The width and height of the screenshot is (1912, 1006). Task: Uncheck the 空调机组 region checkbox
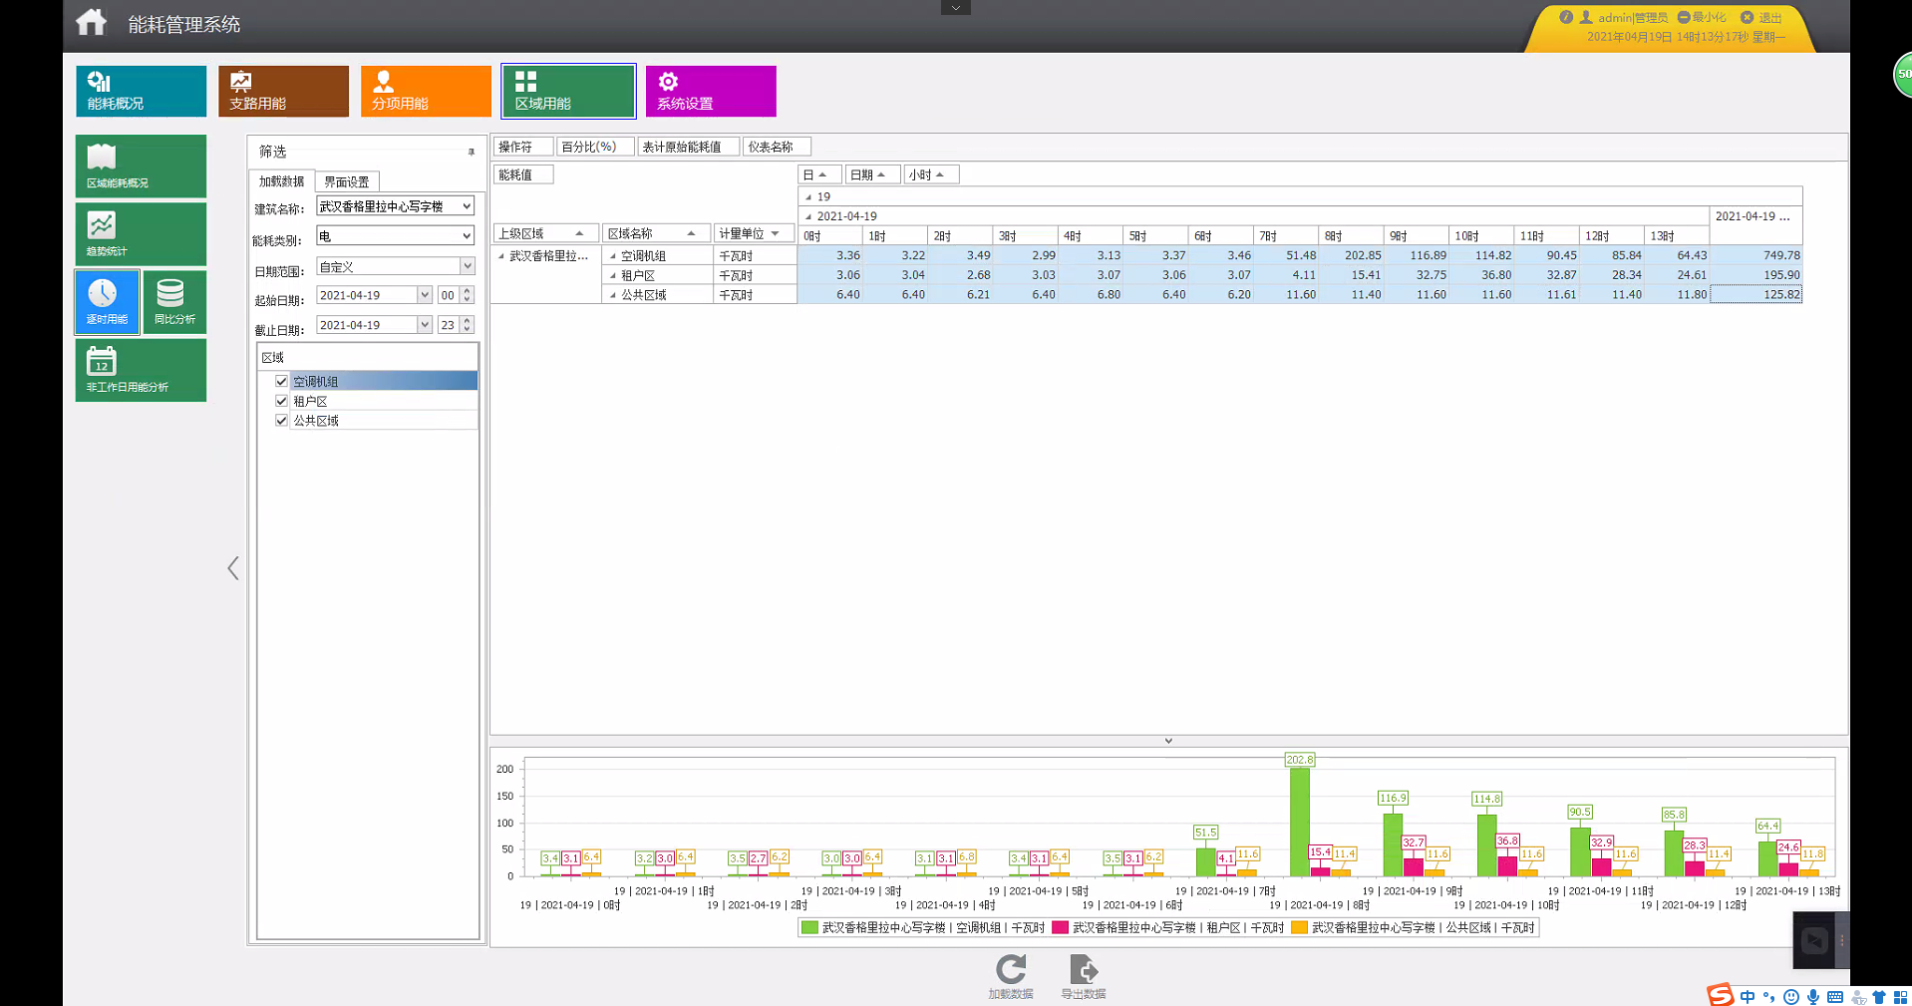tap(282, 381)
